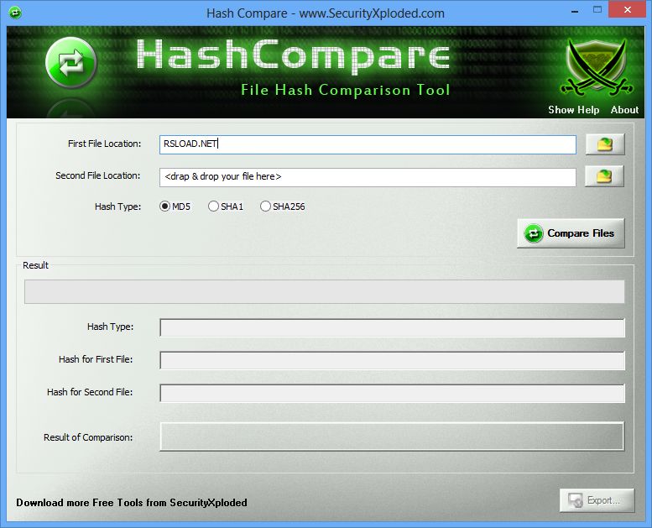Minimize the Hash Compare window
Image resolution: width=652 pixels, height=528 pixels.
coord(575,11)
